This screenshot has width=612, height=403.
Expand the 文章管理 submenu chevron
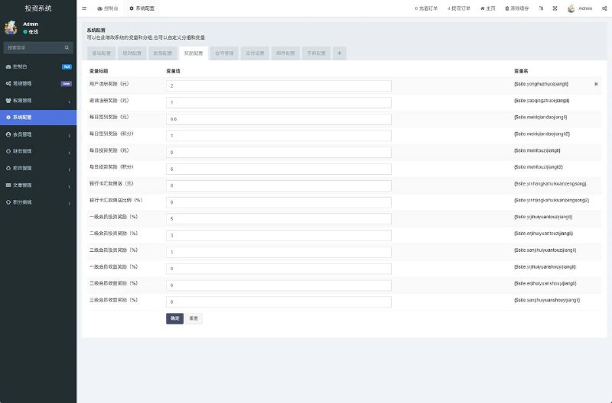(x=70, y=186)
